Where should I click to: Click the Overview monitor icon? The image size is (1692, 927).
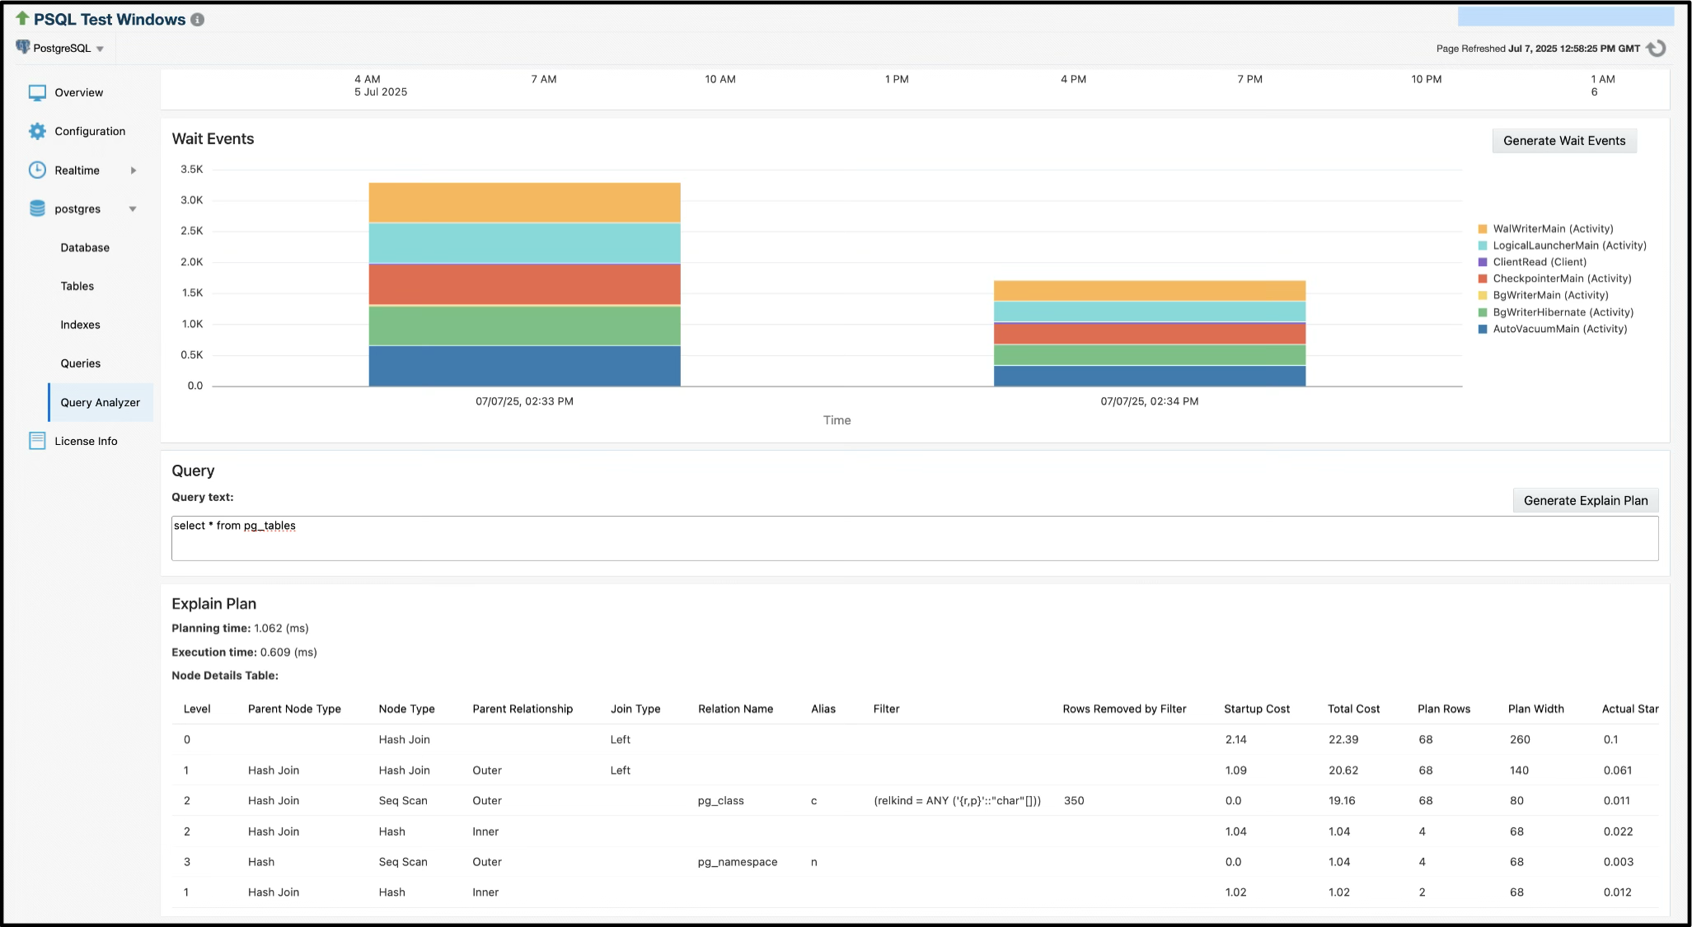pyautogui.click(x=36, y=92)
